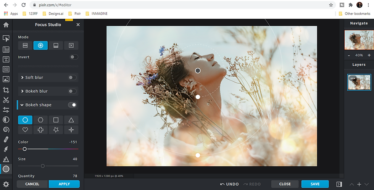Click the inner focus radius handle
The width and height of the screenshot is (374, 190).
[198, 97]
